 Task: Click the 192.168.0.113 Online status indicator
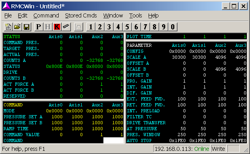pyautogui.click(x=182, y=149)
